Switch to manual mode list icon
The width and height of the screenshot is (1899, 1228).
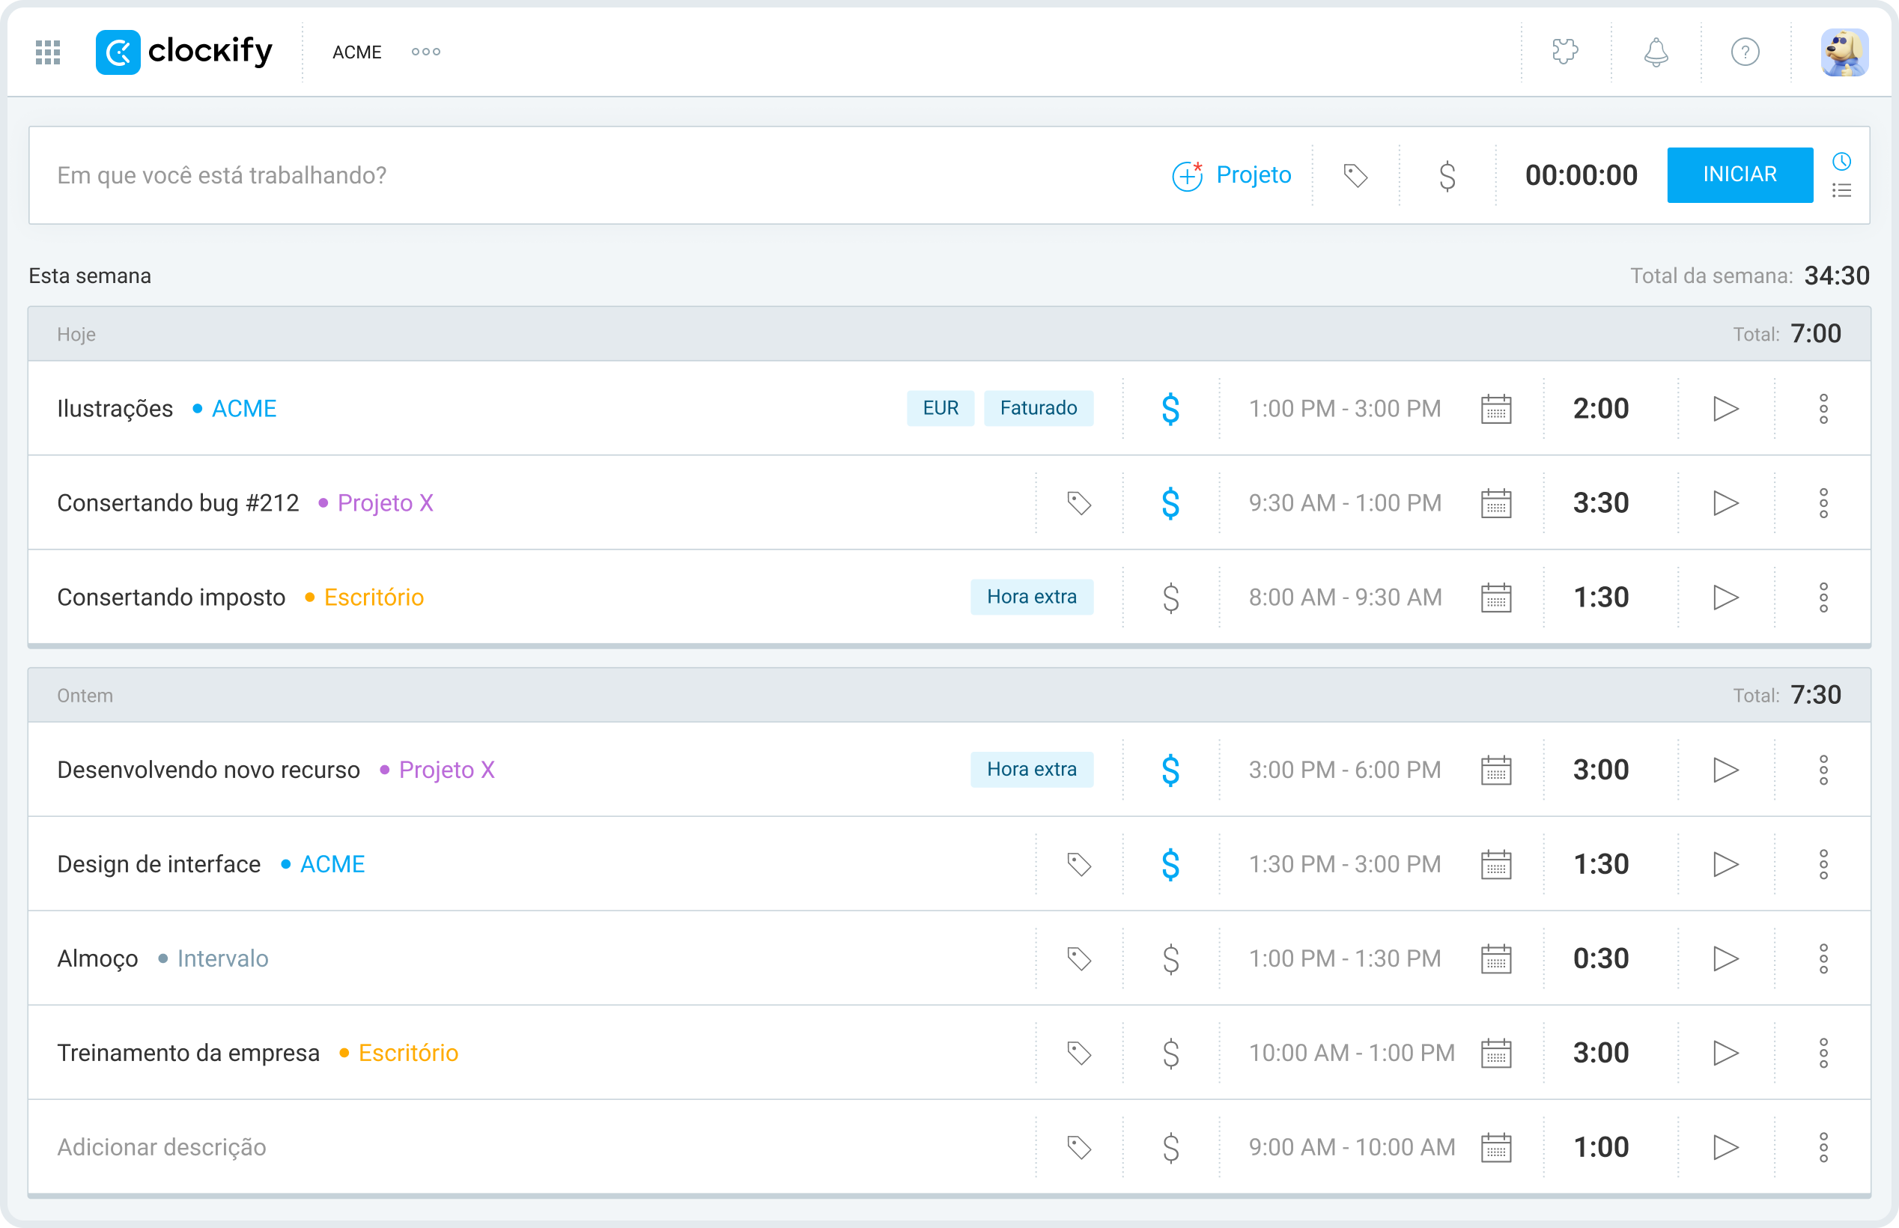[x=1841, y=191]
